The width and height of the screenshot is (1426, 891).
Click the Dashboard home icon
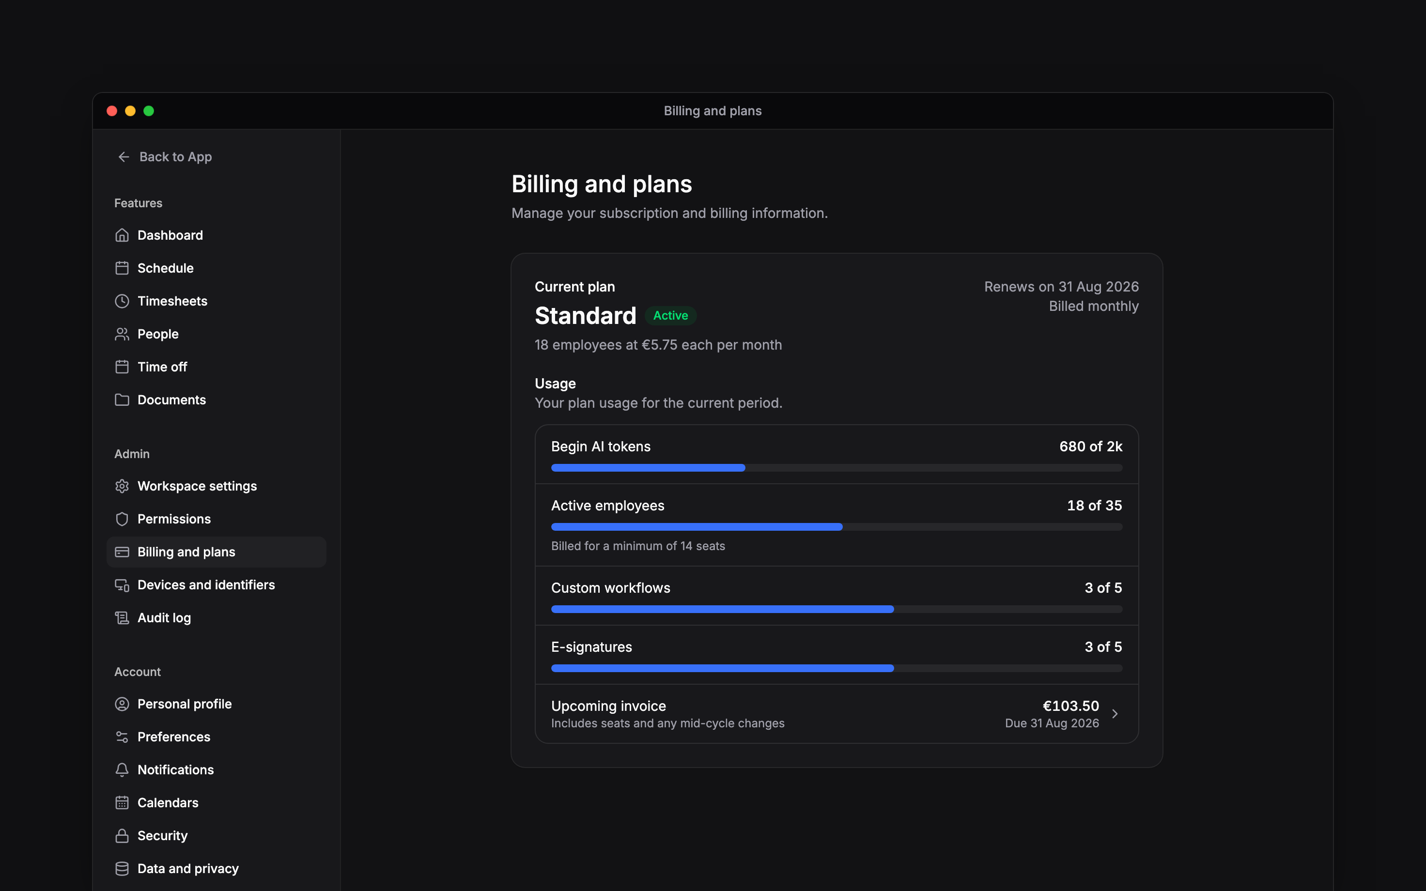pyautogui.click(x=122, y=235)
